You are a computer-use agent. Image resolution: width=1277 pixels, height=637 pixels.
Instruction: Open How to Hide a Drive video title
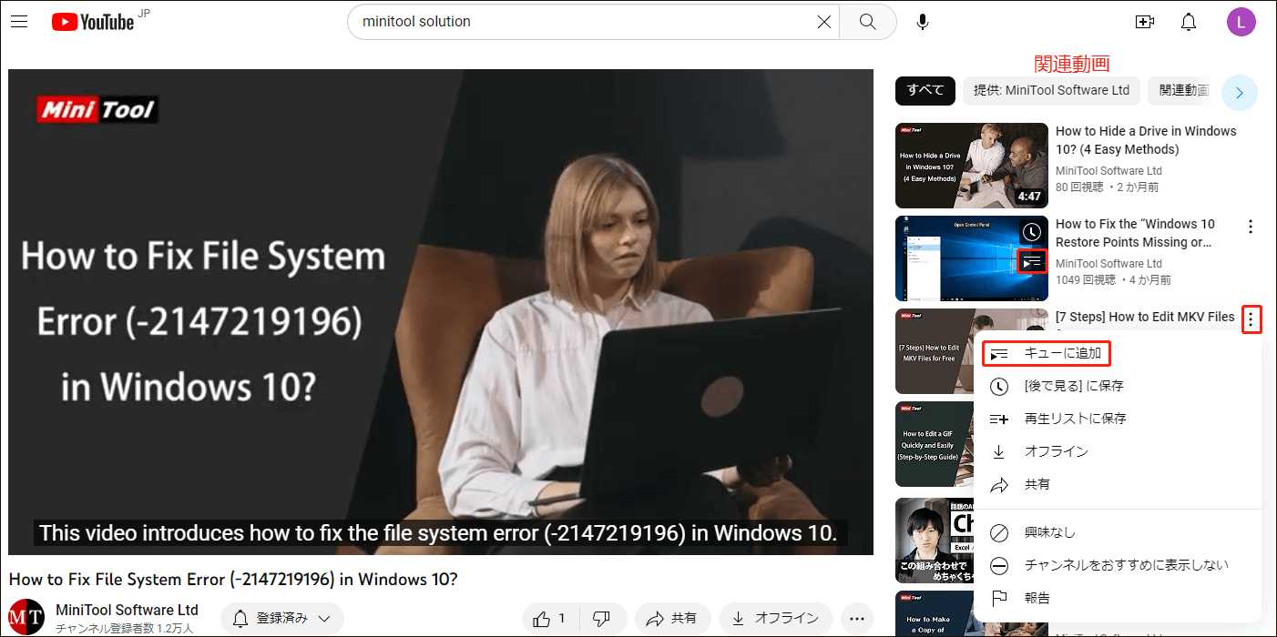coord(1146,140)
